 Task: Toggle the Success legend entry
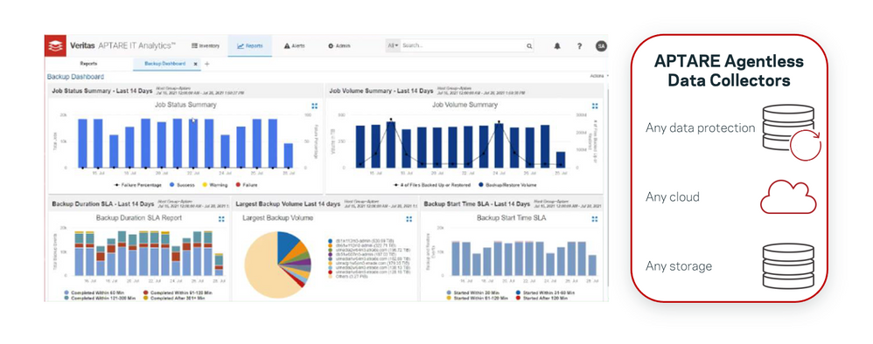click(182, 184)
